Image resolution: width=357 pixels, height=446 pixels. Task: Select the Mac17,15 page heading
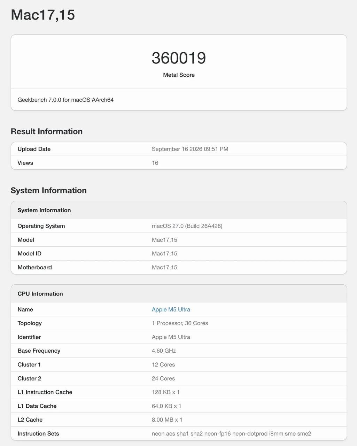tap(43, 15)
